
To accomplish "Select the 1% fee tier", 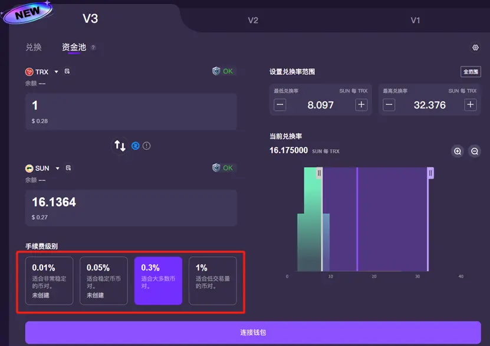I will tap(213, 280).
